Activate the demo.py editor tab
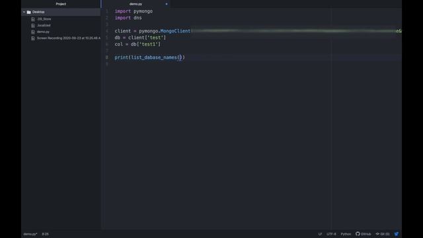 click(135, 4)
